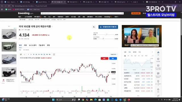Open the watchlist star sidebar icon
The image size is (182, 102).
pyautogui.click(x=158, y=59)
